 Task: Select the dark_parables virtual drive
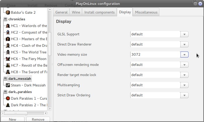pos(20,92)
